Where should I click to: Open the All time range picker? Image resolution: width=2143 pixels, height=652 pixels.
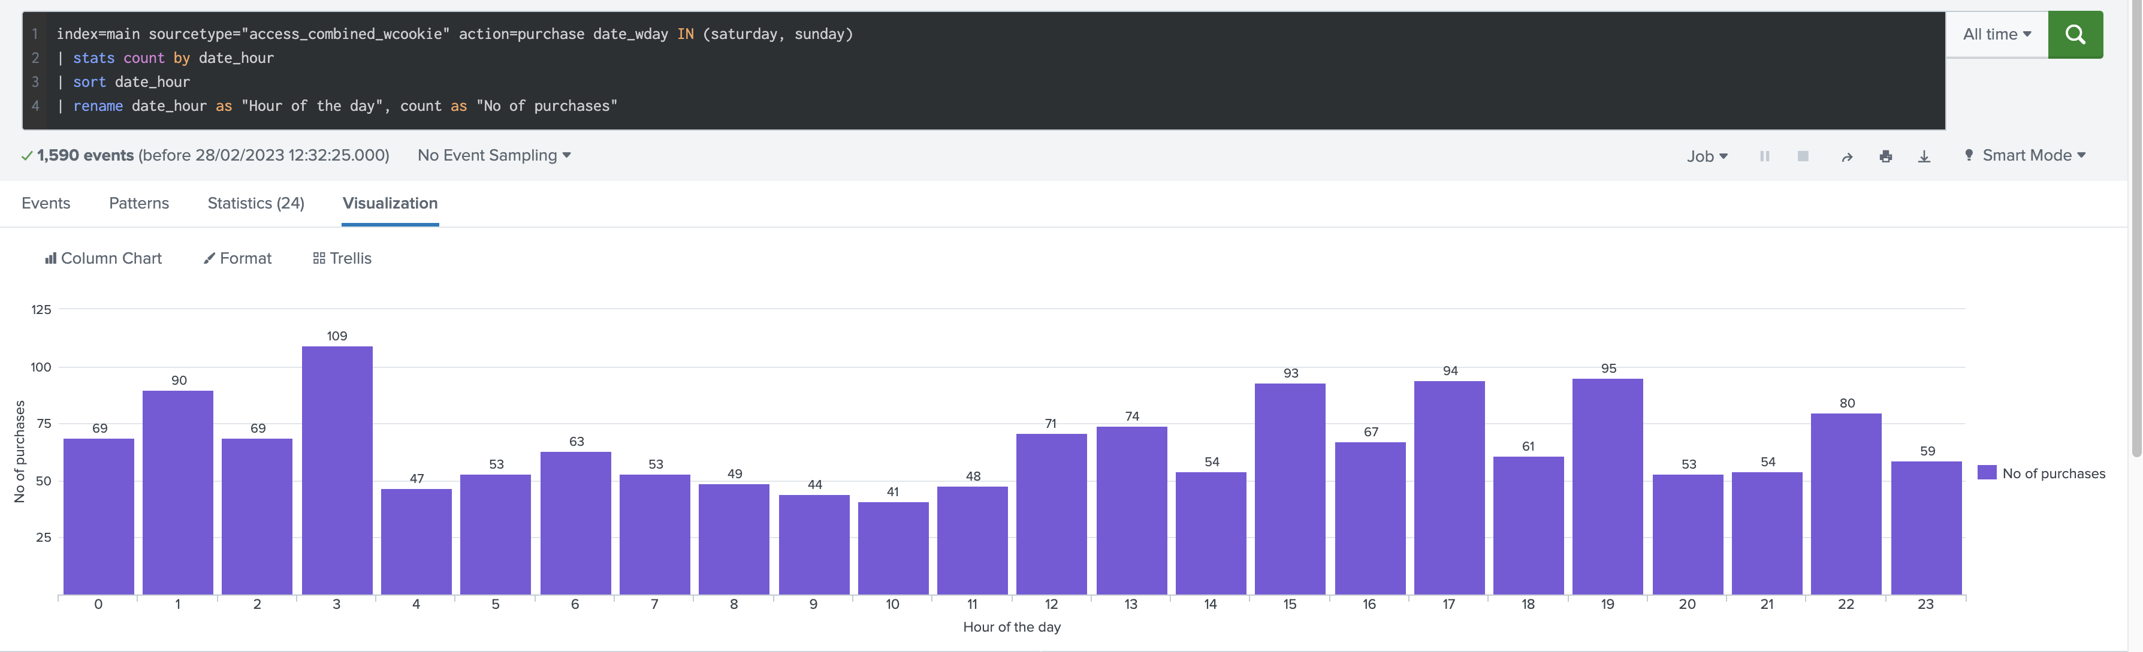point(1996,34)
